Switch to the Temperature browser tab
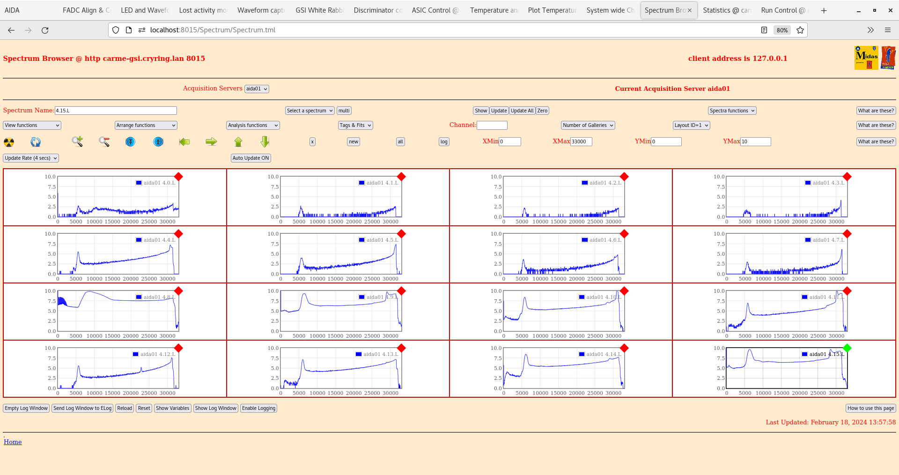 point(494,10)
